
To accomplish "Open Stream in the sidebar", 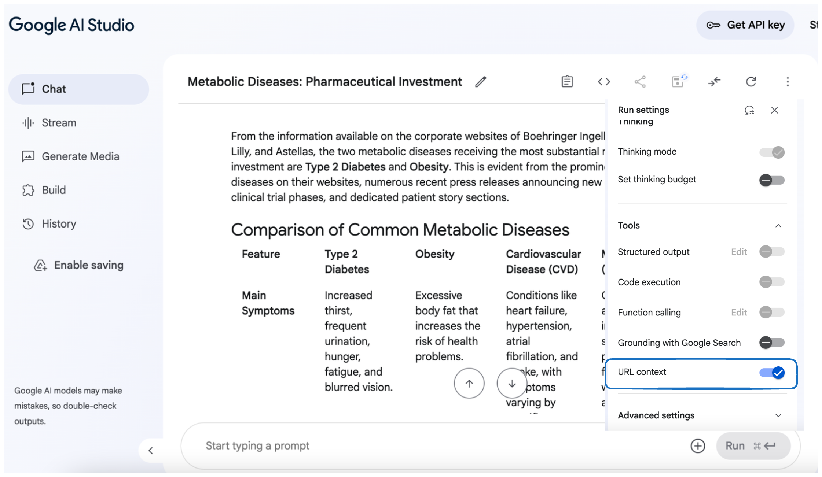I will pos(59,123).
